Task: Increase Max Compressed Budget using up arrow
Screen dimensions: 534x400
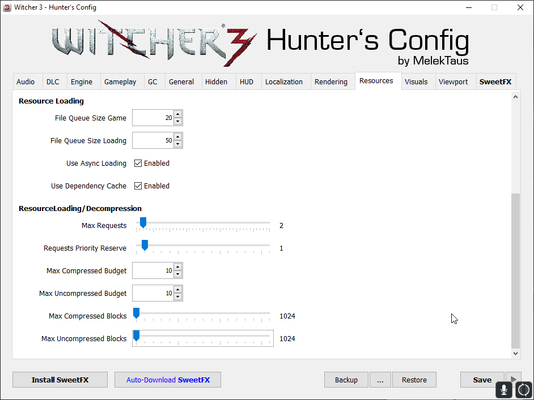Action: coord(178,267)
